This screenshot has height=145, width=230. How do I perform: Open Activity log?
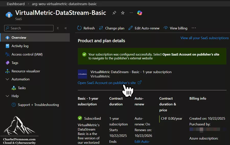pyautogui.click(x=20, y=46)
